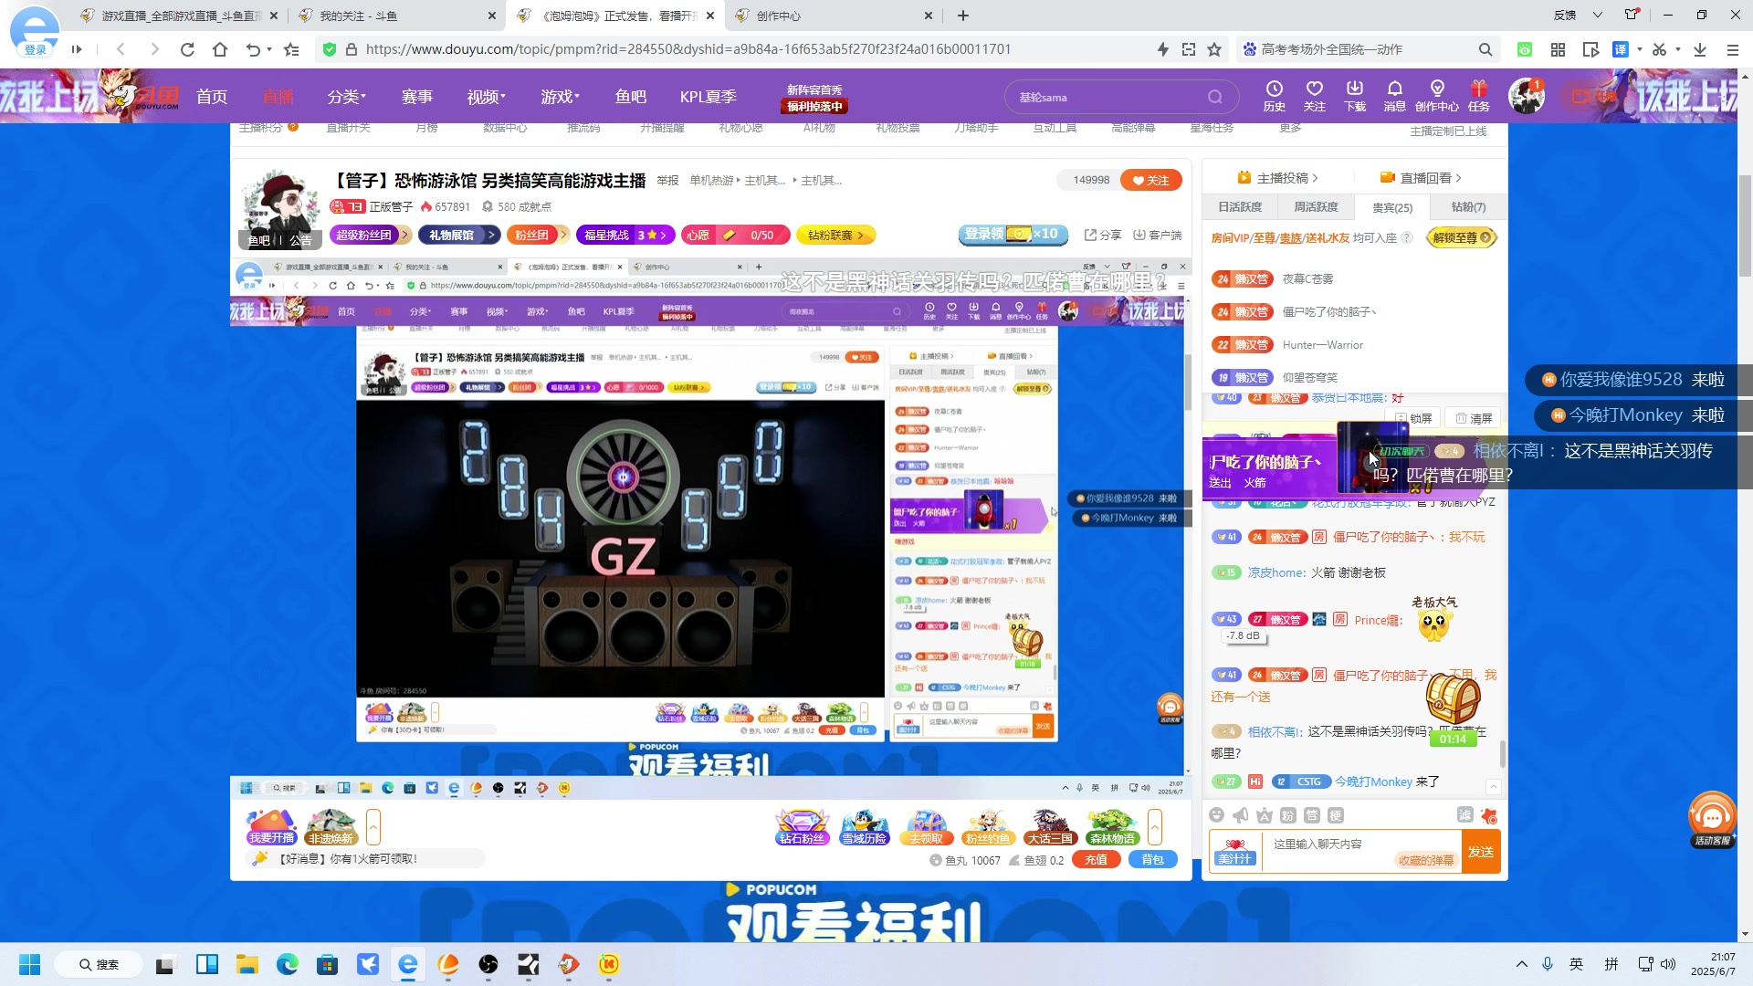Open the 首页 item in Douyu nav
This screenshot has width=1753, height=986.
point(212,97)
